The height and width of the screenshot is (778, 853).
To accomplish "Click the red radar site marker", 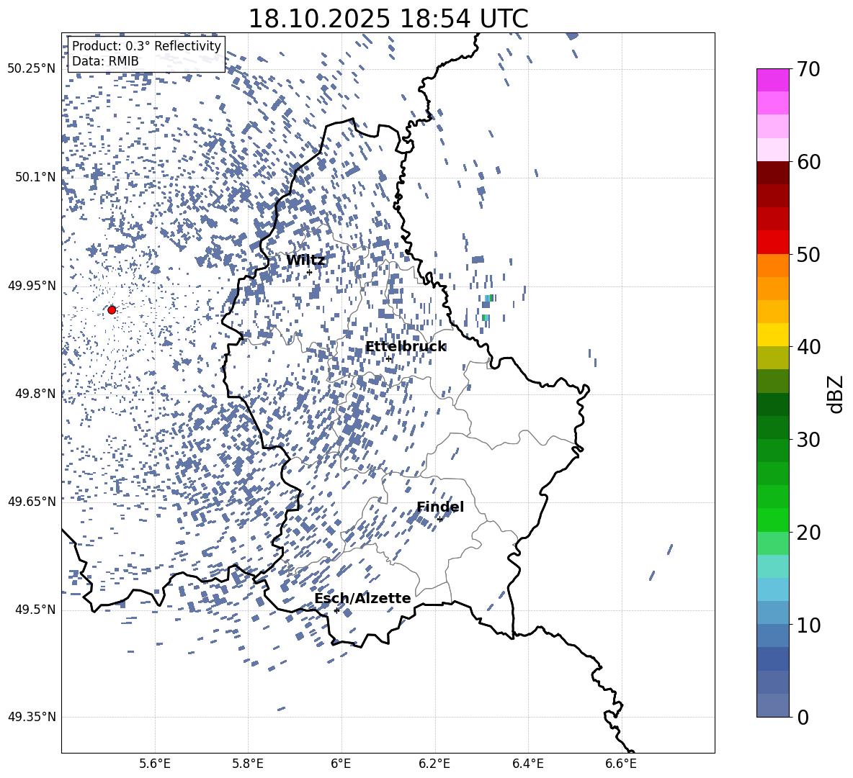I will [112, 310].
